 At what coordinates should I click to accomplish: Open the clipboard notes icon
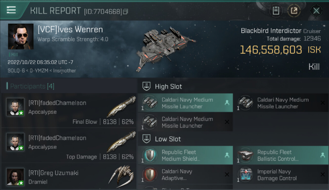pos(276,11)
